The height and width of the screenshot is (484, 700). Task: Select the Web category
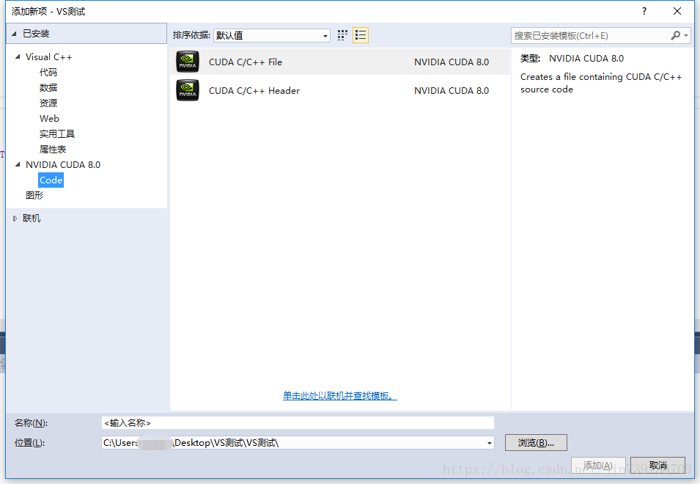[49, 118]
